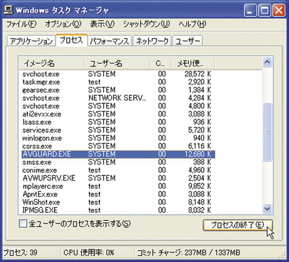Click the プロセス: 39 status bar entry

click(20, 252)
